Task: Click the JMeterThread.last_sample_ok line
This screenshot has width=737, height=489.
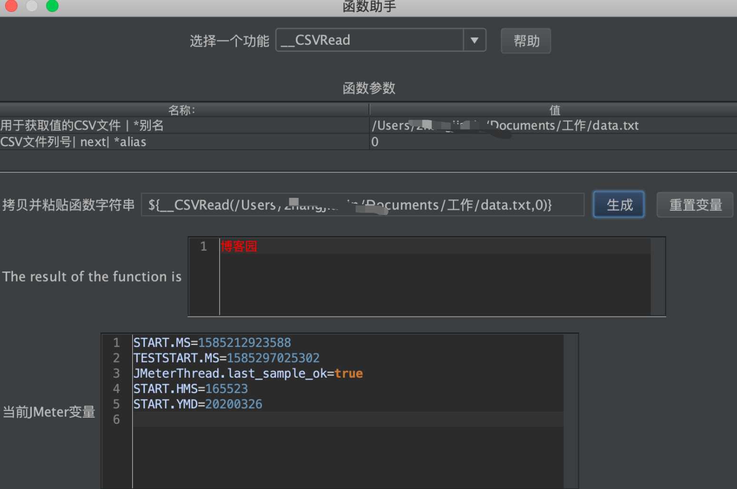Action: pos(248,373)
